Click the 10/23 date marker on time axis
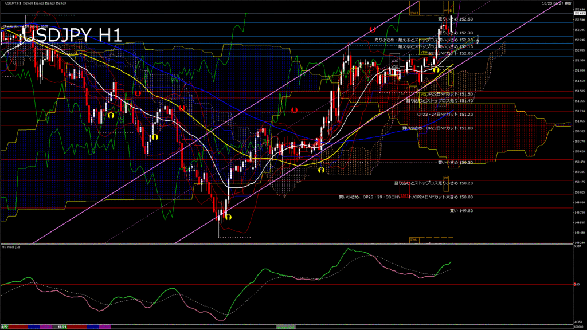587x330 pixels. [61, 327]
